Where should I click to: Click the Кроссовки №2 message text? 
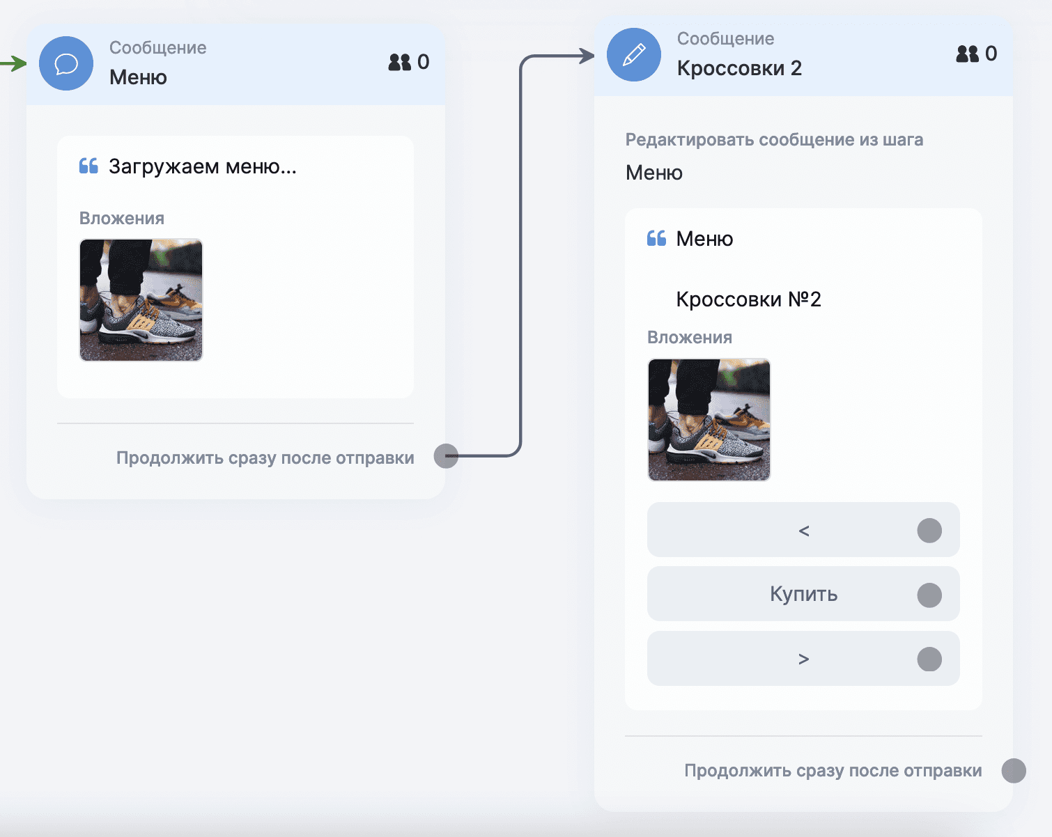tap(749, 299)
